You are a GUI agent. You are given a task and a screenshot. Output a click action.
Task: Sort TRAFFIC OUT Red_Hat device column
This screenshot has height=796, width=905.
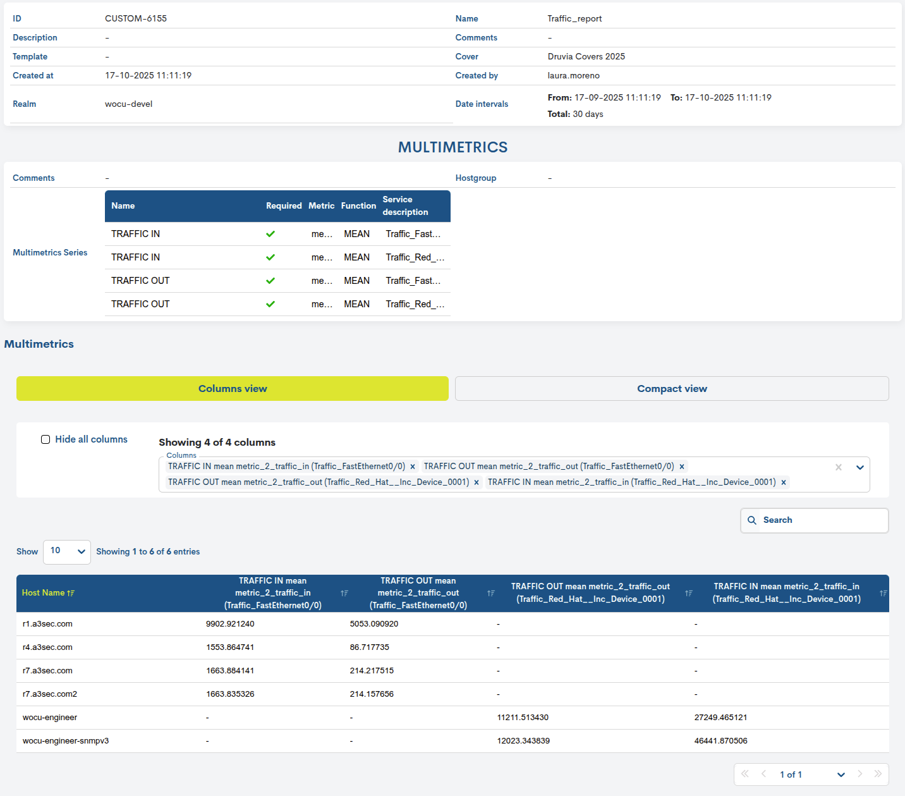click(689, 593)
